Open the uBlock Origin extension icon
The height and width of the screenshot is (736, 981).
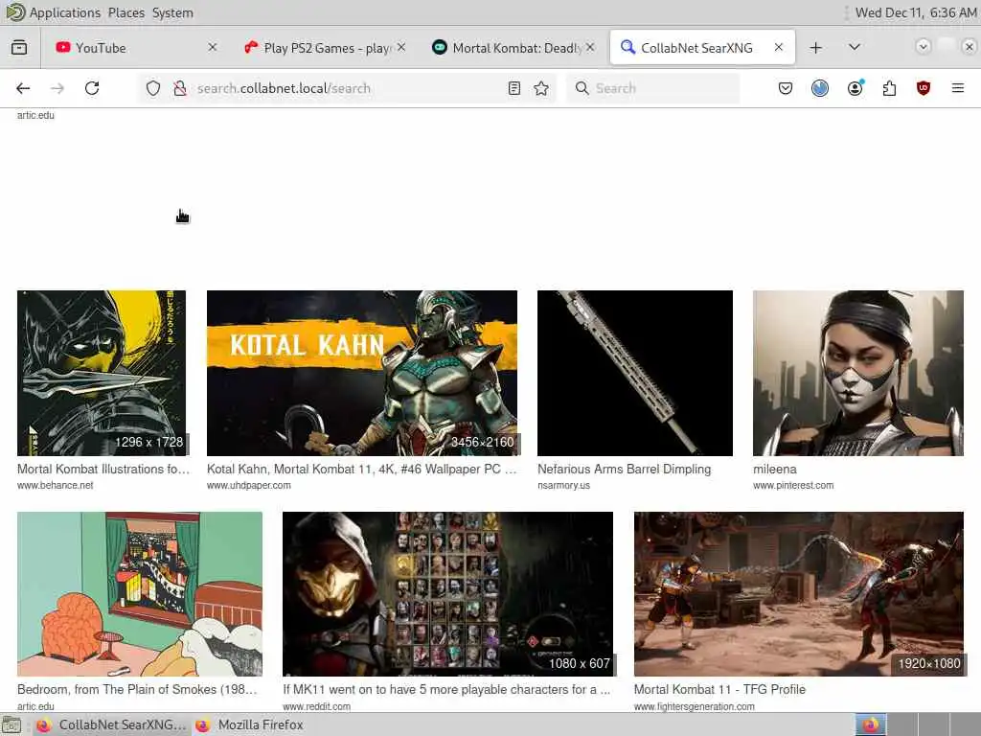924,88
